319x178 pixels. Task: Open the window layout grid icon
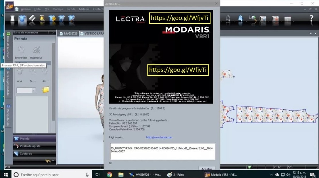[287, 19]
